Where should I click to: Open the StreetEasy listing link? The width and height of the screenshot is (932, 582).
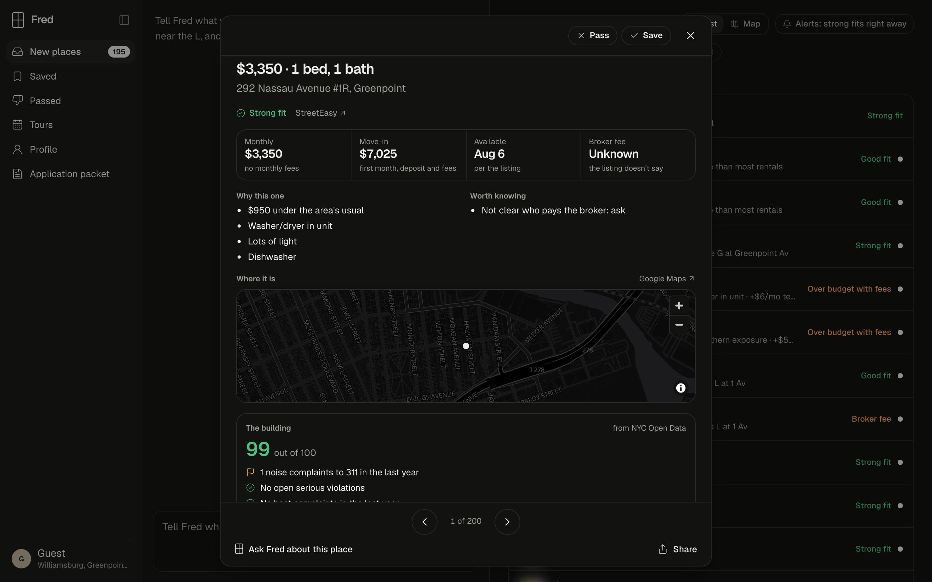coord(320,113)
